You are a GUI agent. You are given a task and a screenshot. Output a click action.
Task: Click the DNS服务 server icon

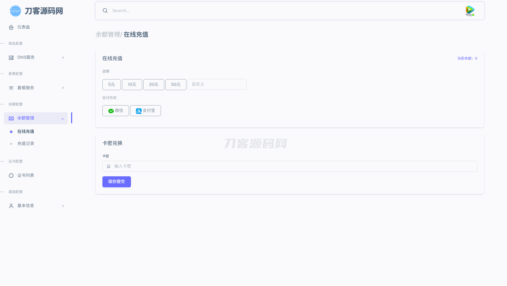click(x=11, y=58)
